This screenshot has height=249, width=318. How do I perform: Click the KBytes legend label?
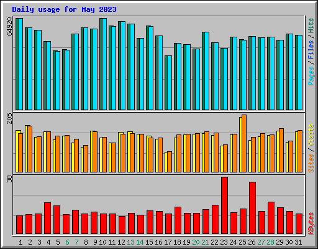coord(311,223)
